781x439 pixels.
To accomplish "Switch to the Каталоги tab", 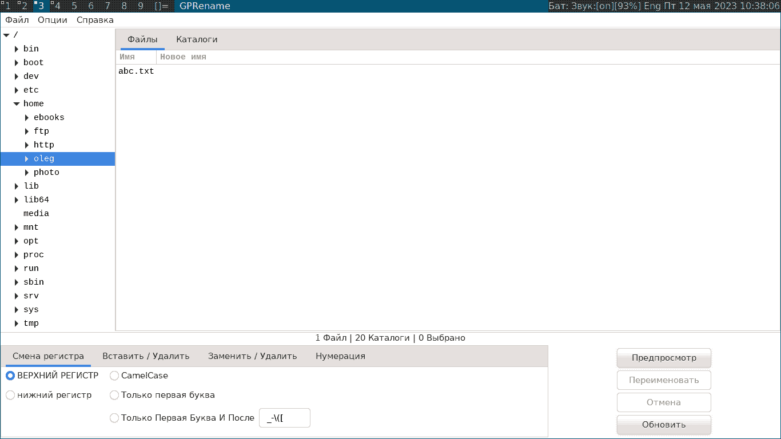I will [197, 39].
